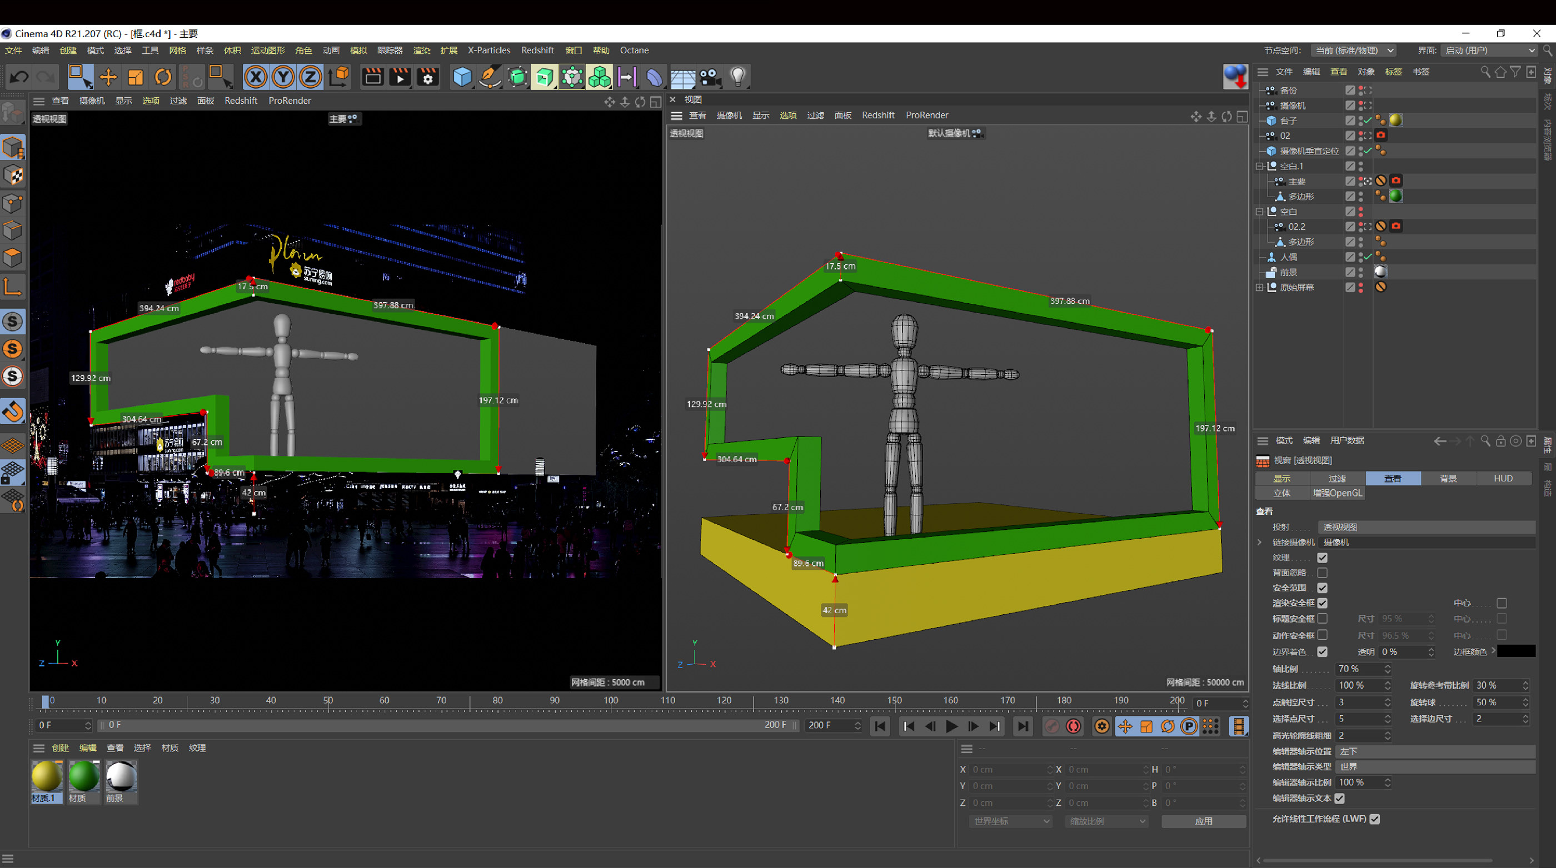
Task: Expand the 原始屏幕 object tree
Action: 1259,287
